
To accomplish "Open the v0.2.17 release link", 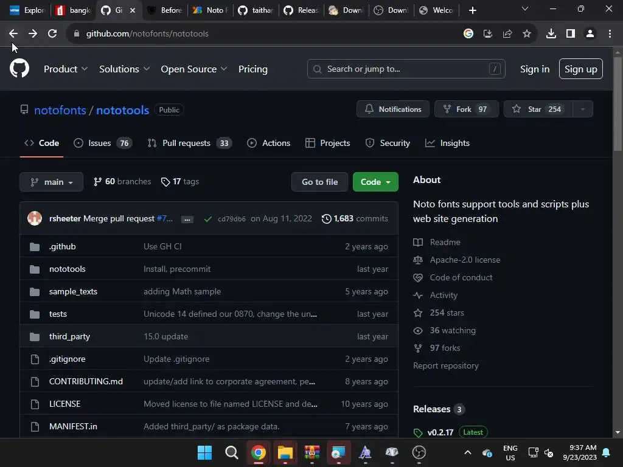I will point(440,432).
